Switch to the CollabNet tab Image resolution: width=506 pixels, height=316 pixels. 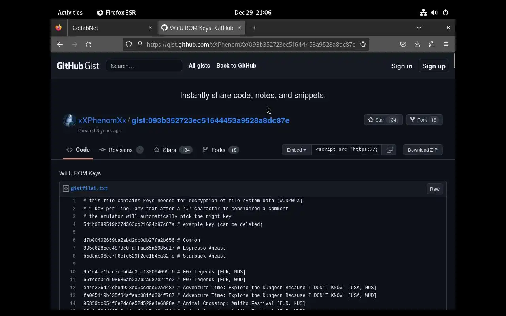pos(112,28)
